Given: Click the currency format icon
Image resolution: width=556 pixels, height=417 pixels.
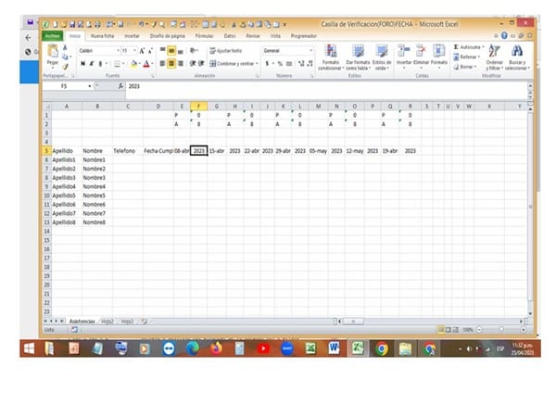Looking at the screenshot, I should pos(267,63).
